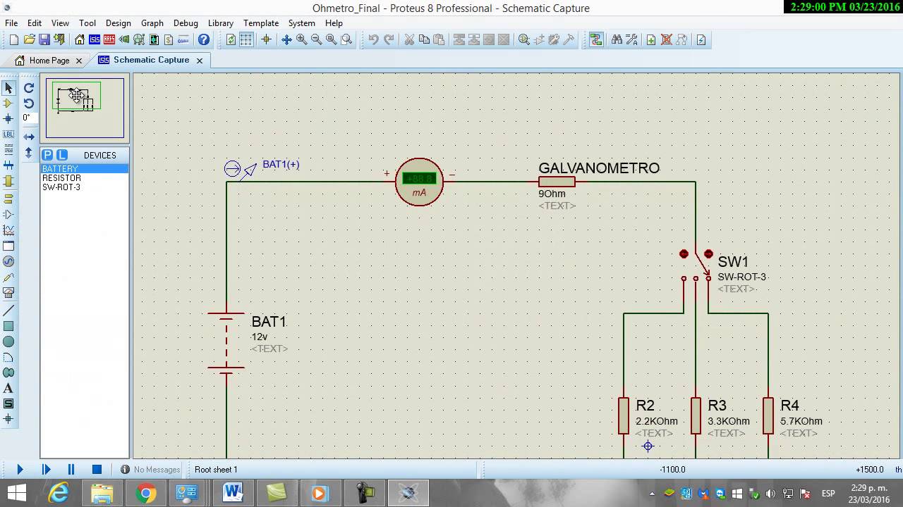Open Microsoft Word from the taskbar

pyautogui.click(x=233, y=493)
